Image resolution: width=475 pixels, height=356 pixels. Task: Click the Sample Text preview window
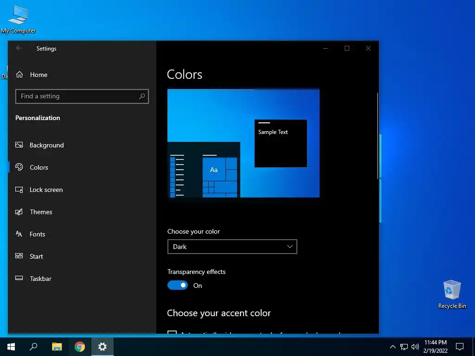pos(281,143)
